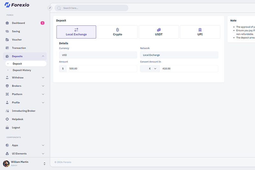
Task: Expand the Withdraw submenu
Action: coord(43,78)
